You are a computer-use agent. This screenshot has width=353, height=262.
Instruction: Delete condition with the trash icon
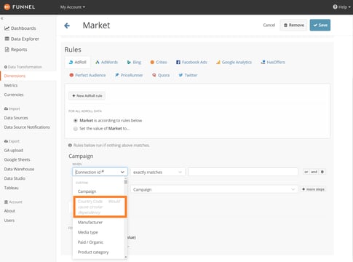coord(322,172)
